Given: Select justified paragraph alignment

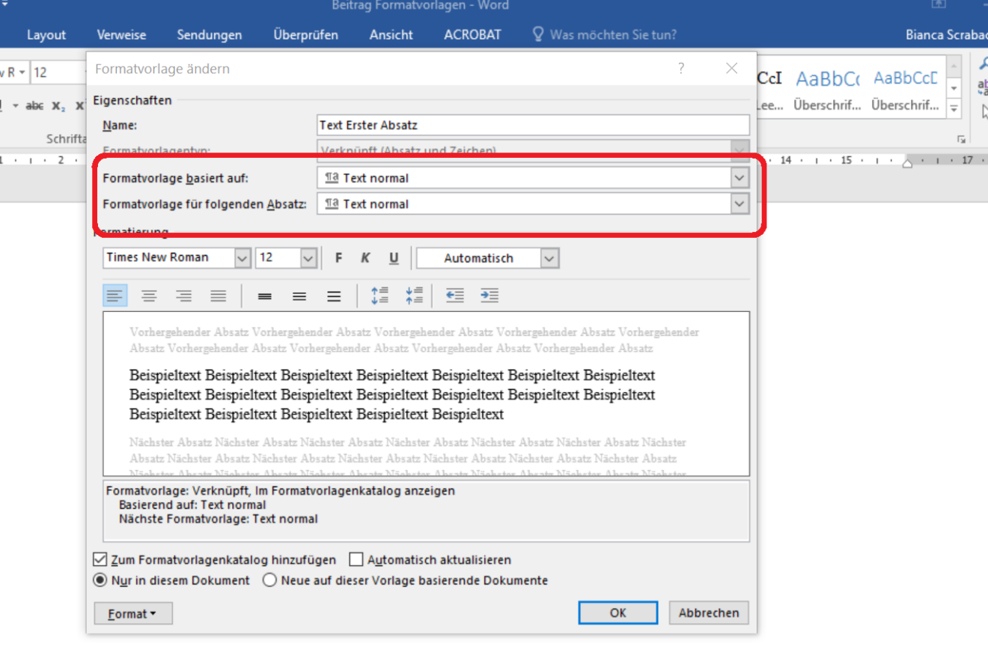Looking at the screenshot, I should 218,295.
